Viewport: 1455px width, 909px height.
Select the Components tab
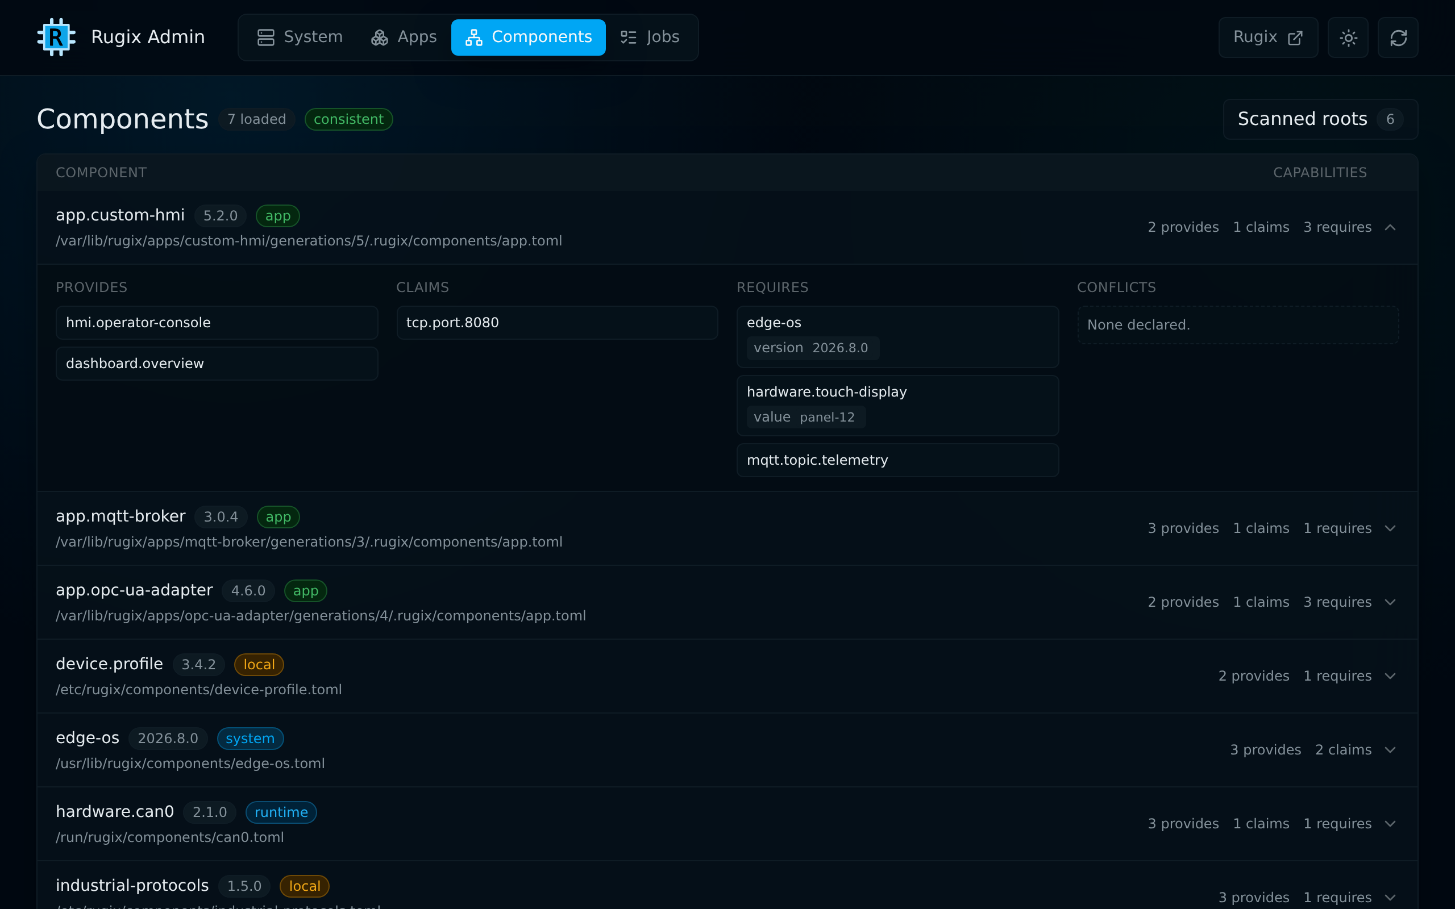click(x=528, y=37)
